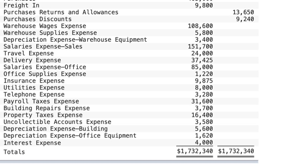This screenshot has width=291, height=167.
Task: Select the Utilities Expense label
Action: point(34,88)
